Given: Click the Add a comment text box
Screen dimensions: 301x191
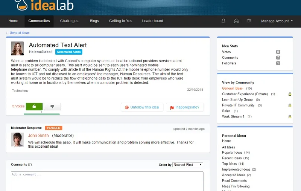Looking at the screenshot, I should coord(107,181).
